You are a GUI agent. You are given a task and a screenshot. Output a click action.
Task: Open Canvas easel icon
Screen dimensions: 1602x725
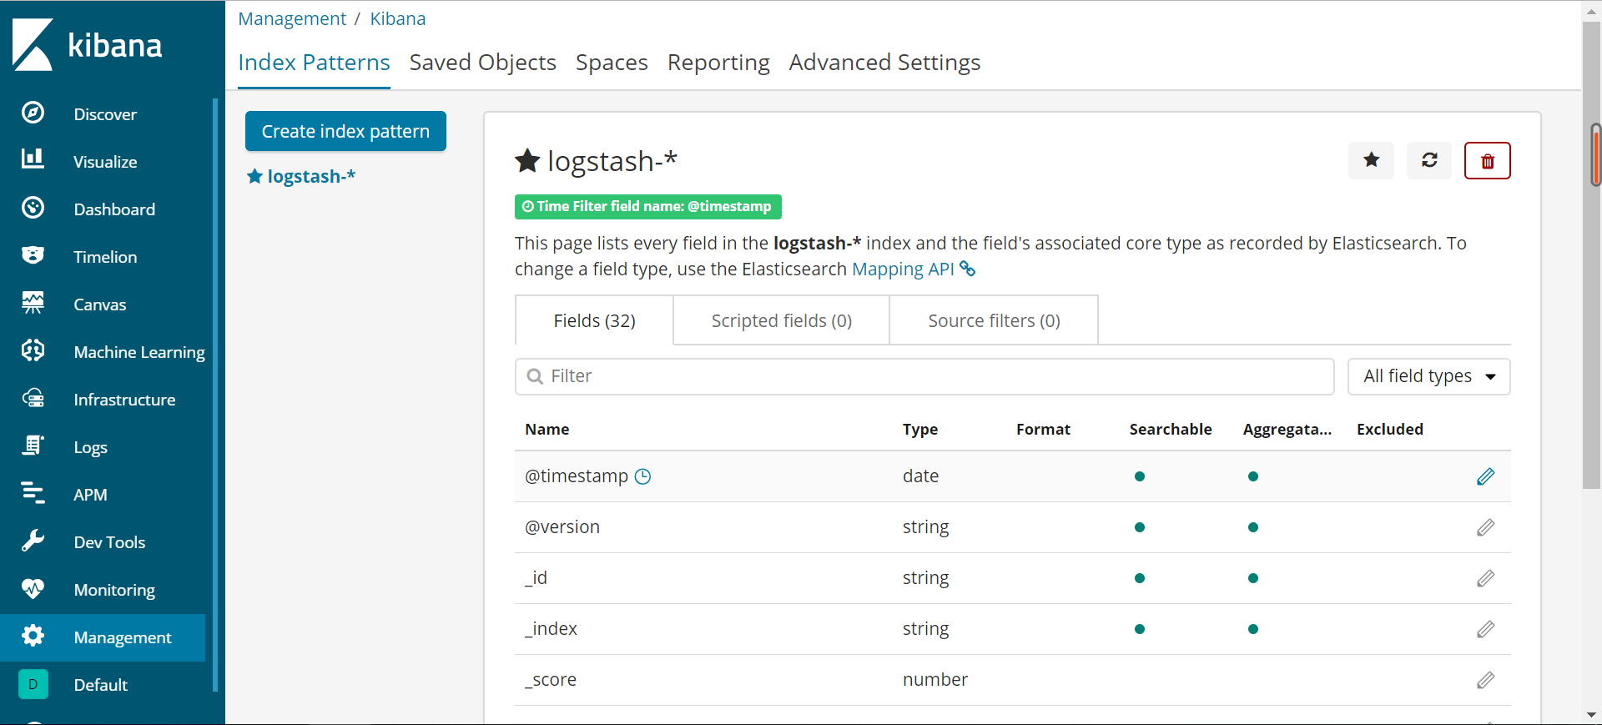pyautogui.click(x=33, y=303)
